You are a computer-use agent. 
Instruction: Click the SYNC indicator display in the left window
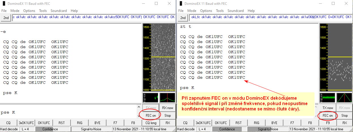[x=150, y=98]
